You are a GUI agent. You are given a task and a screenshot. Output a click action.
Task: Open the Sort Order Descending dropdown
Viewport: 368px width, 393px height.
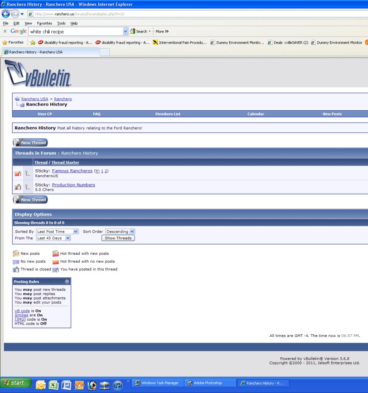point(120,231)
